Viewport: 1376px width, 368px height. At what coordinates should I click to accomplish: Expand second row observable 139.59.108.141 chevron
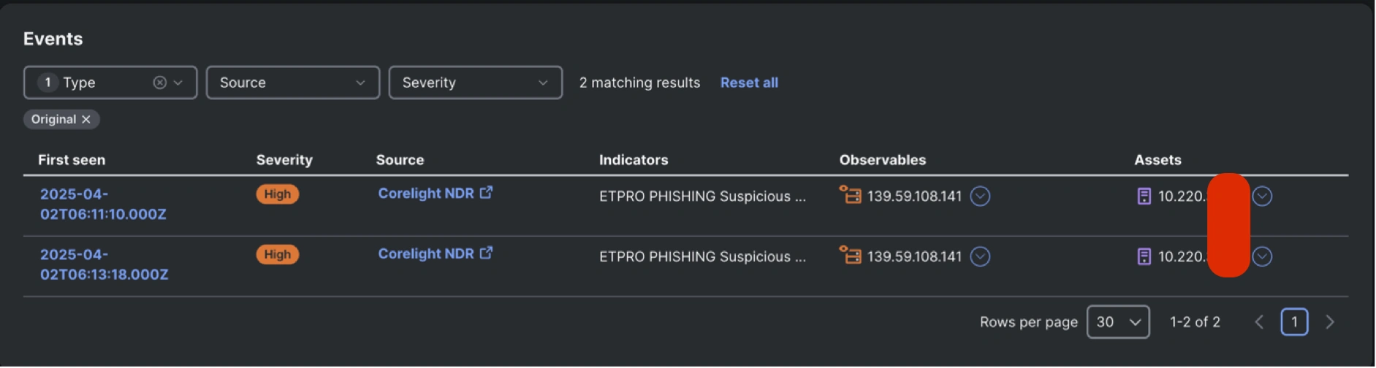[980, 256]
